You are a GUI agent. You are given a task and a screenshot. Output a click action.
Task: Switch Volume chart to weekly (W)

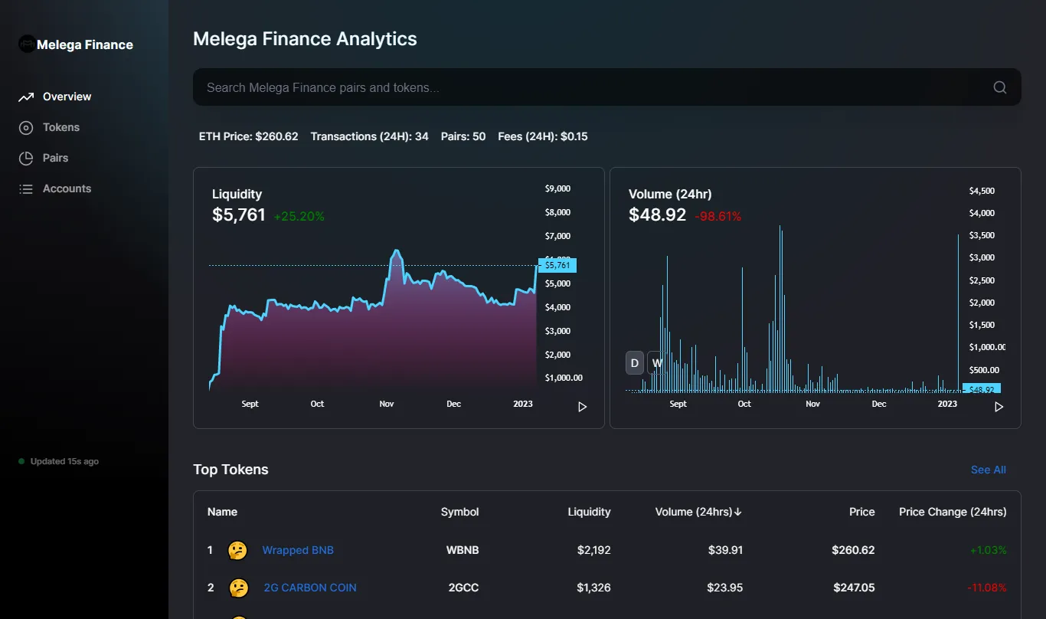(x=656, y=363)
